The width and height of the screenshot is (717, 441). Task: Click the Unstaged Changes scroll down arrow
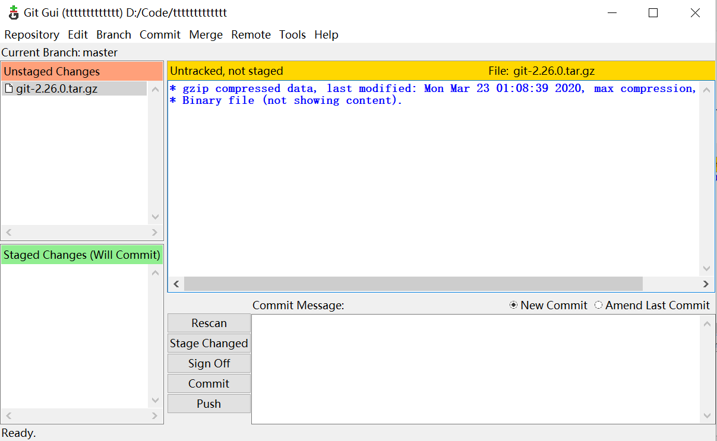coord(155,217)
